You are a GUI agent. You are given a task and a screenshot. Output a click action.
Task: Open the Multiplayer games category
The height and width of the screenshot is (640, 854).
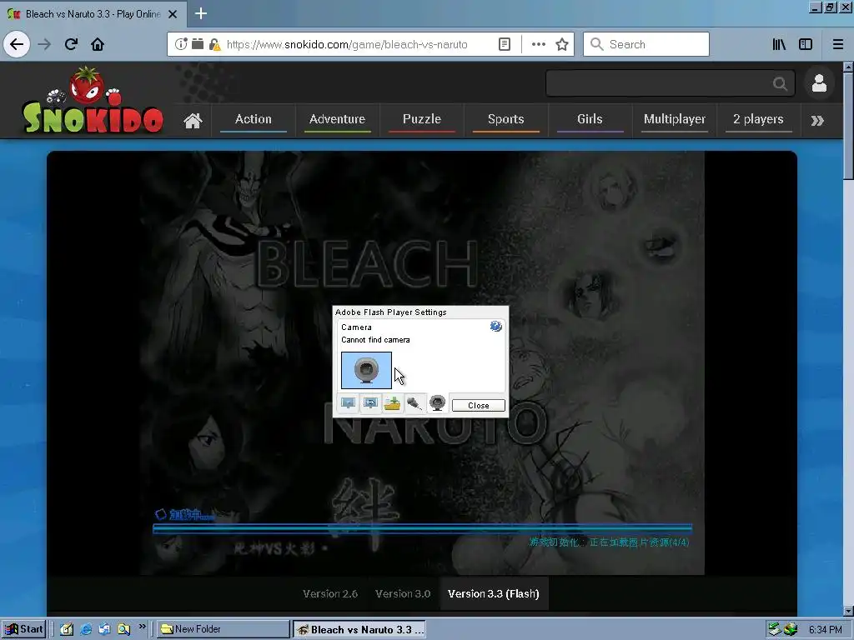click(x=674, y=119)
